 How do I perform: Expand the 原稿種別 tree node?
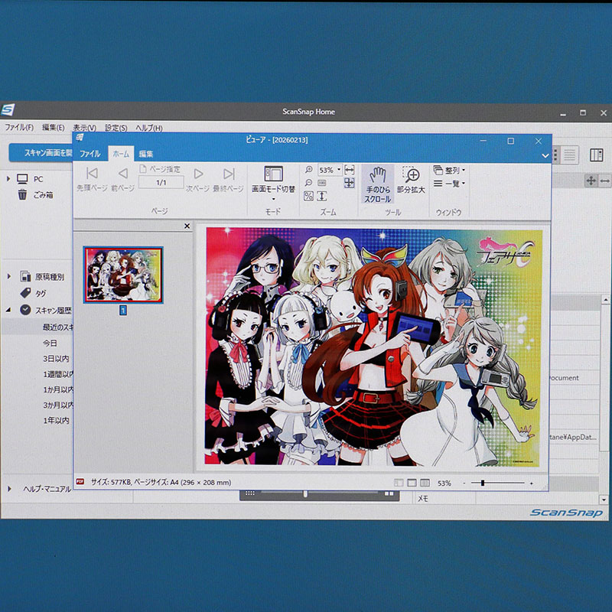tap(11, 276)
